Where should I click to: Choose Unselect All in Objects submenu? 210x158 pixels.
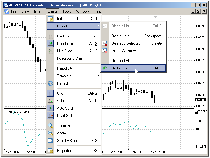click(x=133, y=61)
